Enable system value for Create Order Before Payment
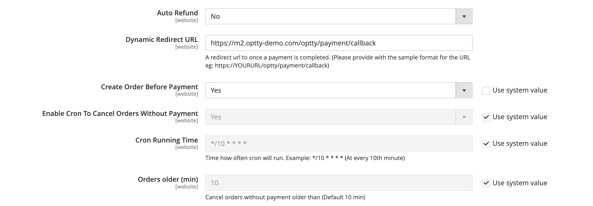 click(x=486, y=91)
